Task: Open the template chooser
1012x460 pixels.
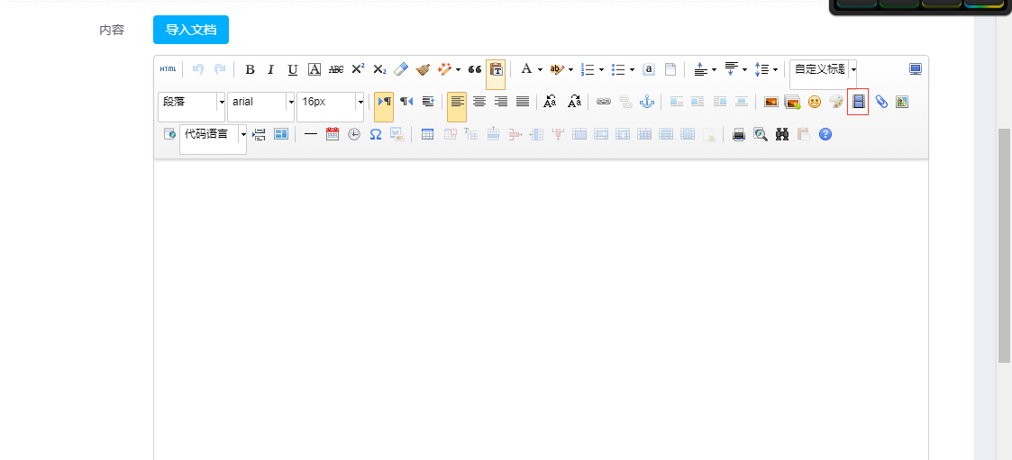Action: [281, 134]
